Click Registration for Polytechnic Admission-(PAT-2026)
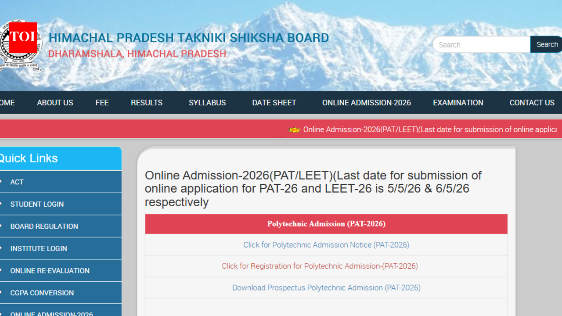The width and height of the screenshot is (562, 316). pos(320,266)
